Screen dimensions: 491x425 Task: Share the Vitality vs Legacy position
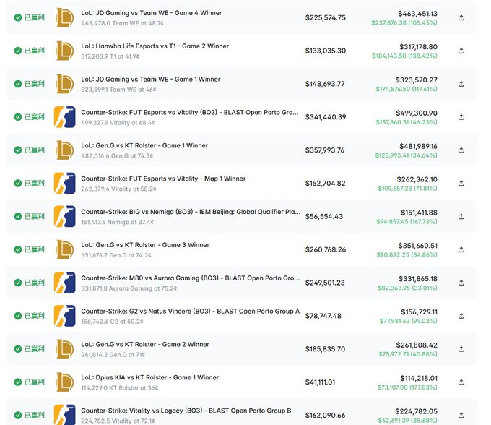tap(461, 416)
